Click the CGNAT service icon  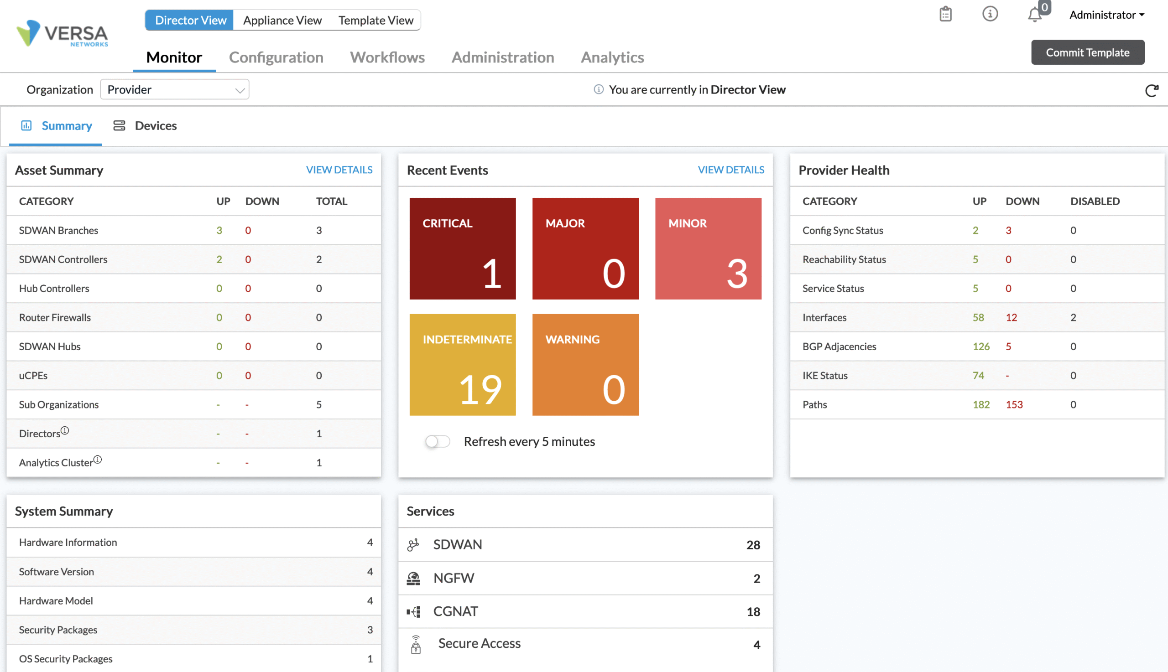(413, 611)
